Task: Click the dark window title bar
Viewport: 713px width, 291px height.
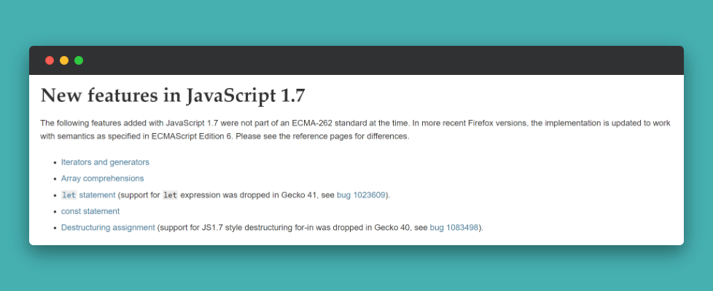Action: [365, 60]
